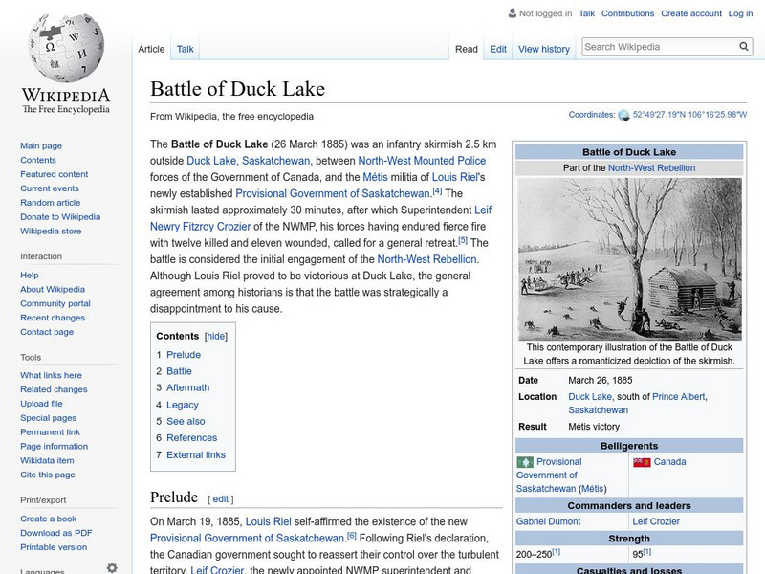The height and width of the screenshot is (574, 765).
Task: Switch to the View history tab
Action: pos(543,49)
